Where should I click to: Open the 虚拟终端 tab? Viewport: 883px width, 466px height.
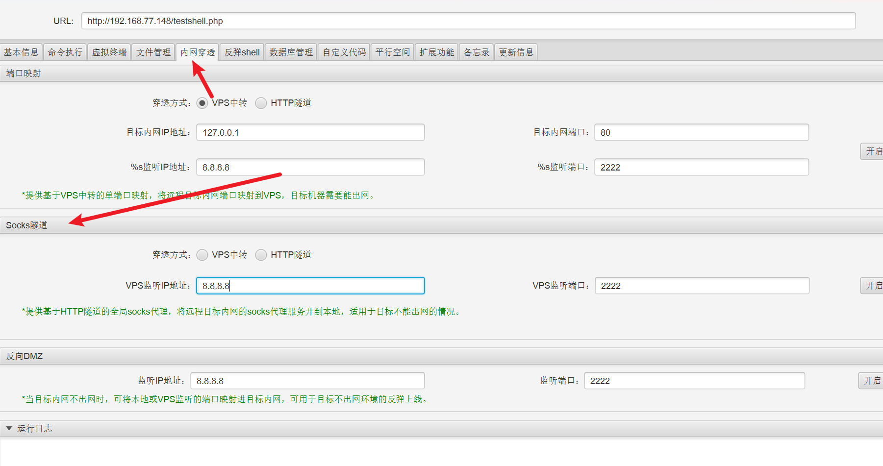point(109,52)
